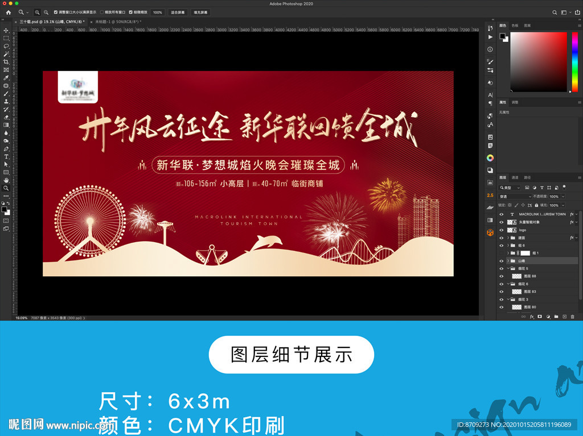The image size is (583, 436).
Task: Hide the MACROLINK text layer
Action: [501, 214]
